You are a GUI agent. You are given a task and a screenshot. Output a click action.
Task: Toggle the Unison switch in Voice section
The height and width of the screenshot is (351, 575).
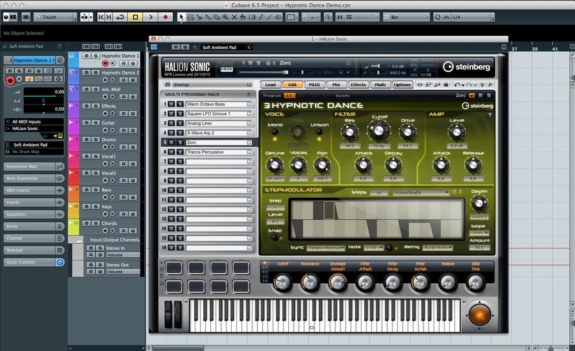pyautogui.click(x=319, y=132)
